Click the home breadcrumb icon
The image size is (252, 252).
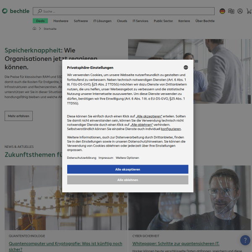pyautogui.click(x=34, y=29)
